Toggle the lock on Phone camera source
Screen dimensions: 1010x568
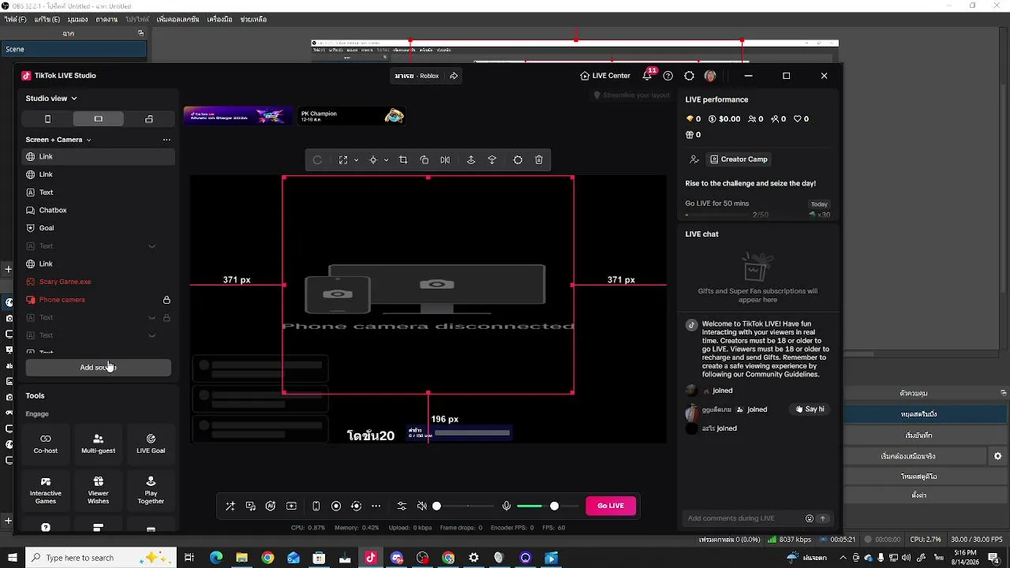[x=166, y=300]
